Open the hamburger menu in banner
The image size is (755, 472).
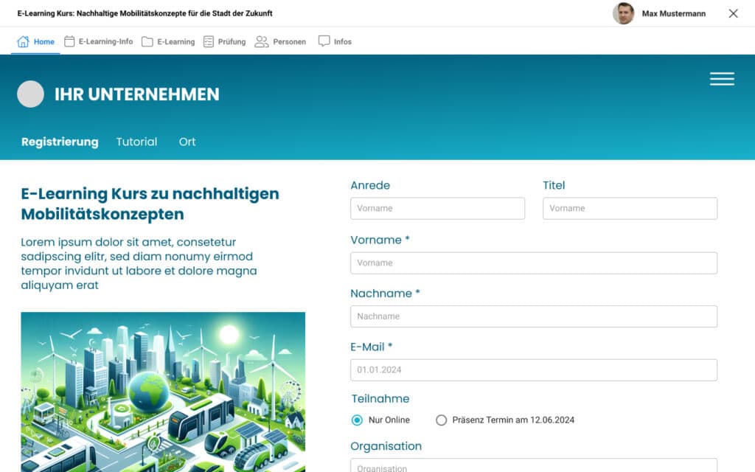coord(722,80)
